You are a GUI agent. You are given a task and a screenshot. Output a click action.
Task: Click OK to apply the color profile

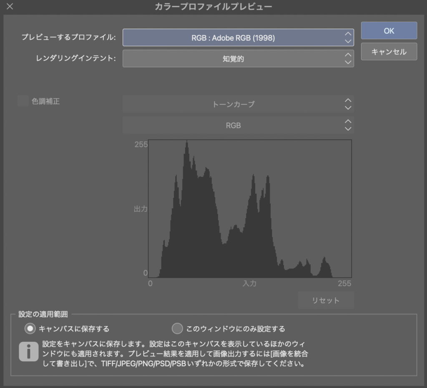coord(389,30)
